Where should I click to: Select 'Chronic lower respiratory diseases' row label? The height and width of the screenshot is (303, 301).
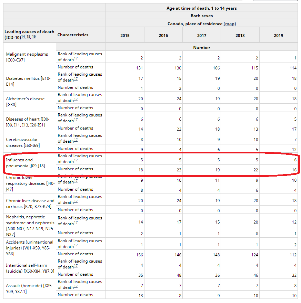click(x=30, y=183)
